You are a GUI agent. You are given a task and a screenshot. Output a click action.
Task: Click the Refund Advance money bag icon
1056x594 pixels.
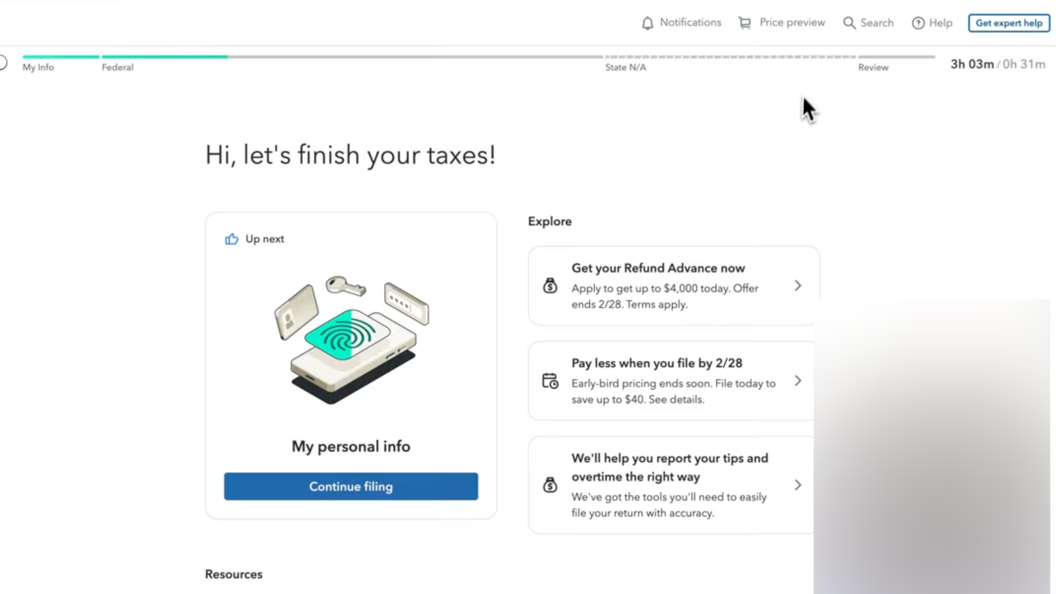(x=550, y=286)
